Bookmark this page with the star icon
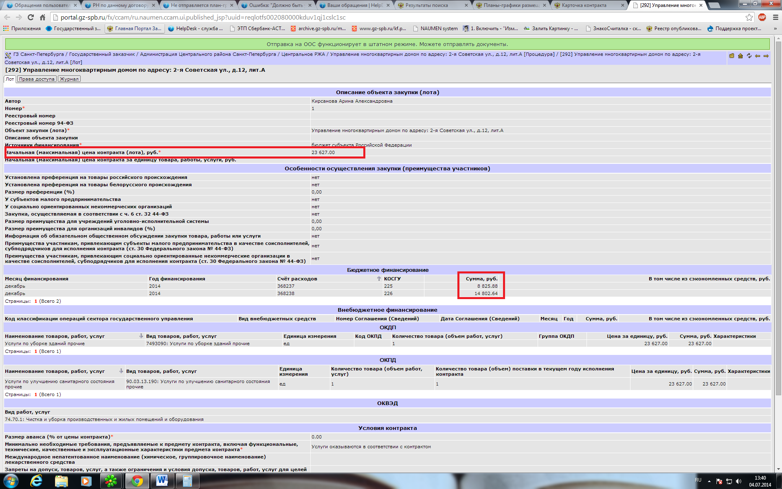 coord(749,17)
